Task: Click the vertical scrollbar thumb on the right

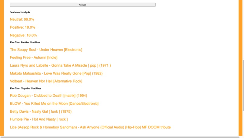Action: [x=243, y=85]
